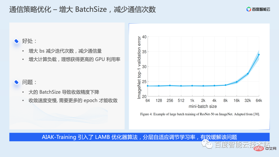The width and height of the screenshot is (279, 157).
Task: Select the 64k data point on chart
Action: (x=259, y=55)
